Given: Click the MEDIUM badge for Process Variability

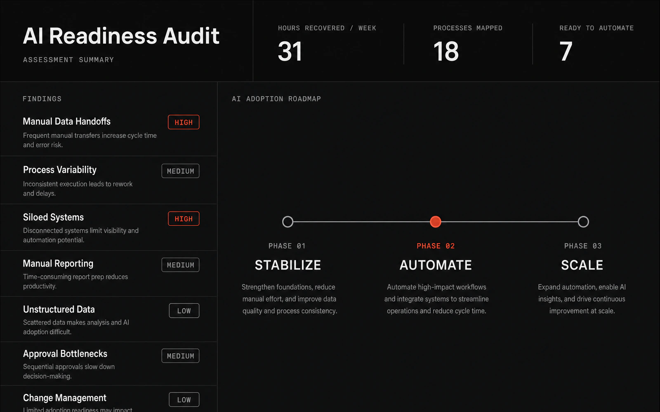Looking at the screenshot, I should pos(180,171).
